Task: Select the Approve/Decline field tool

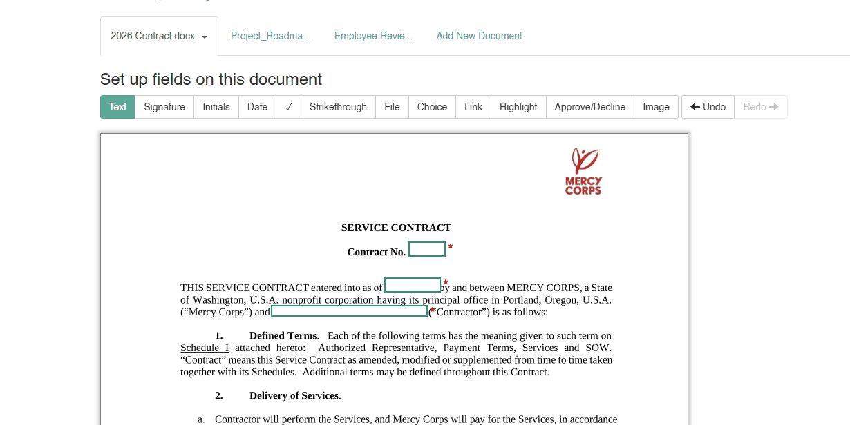Action: [x=589, y=107]
